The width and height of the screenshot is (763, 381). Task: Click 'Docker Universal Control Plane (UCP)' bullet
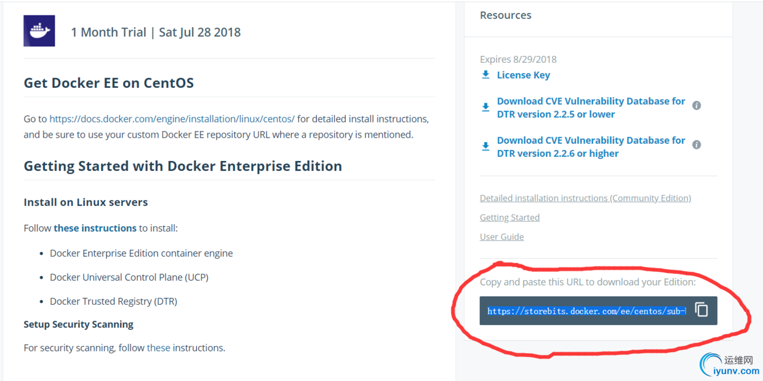tap(129, 277)
